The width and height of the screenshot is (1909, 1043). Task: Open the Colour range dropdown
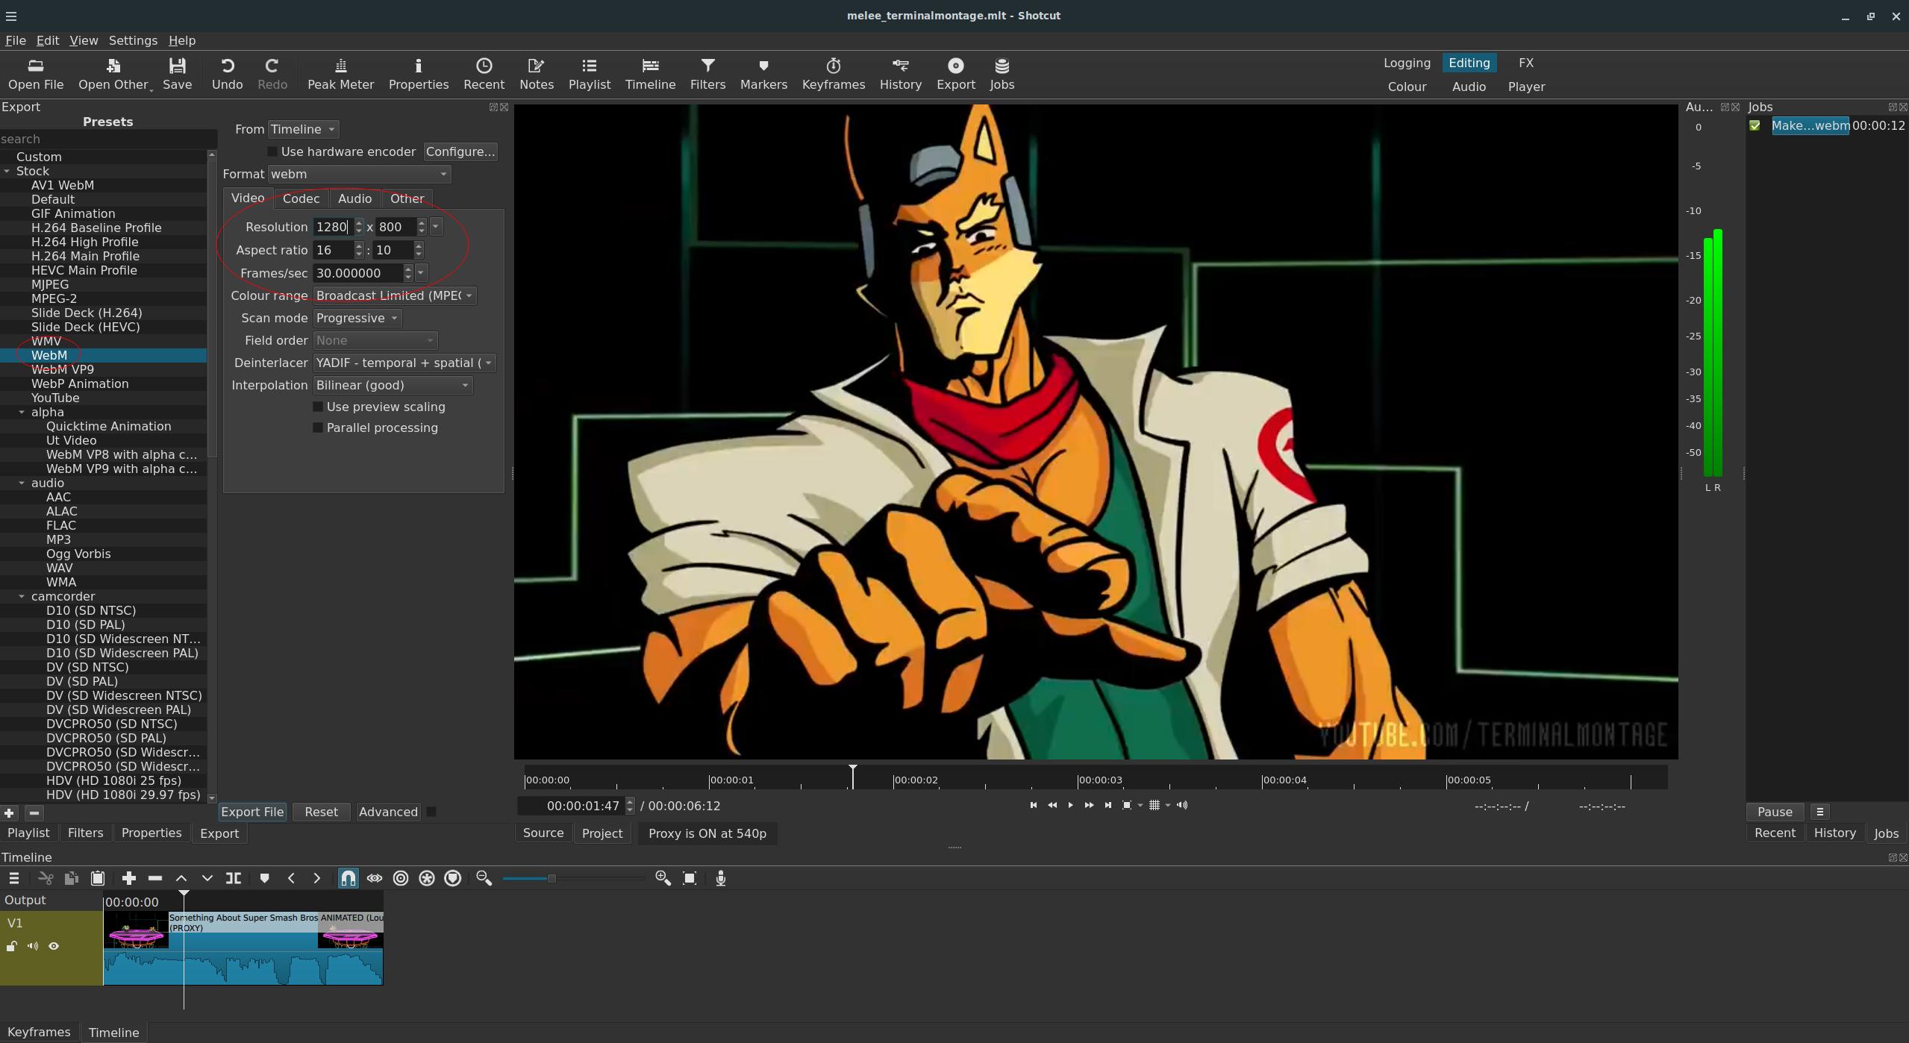395,295
